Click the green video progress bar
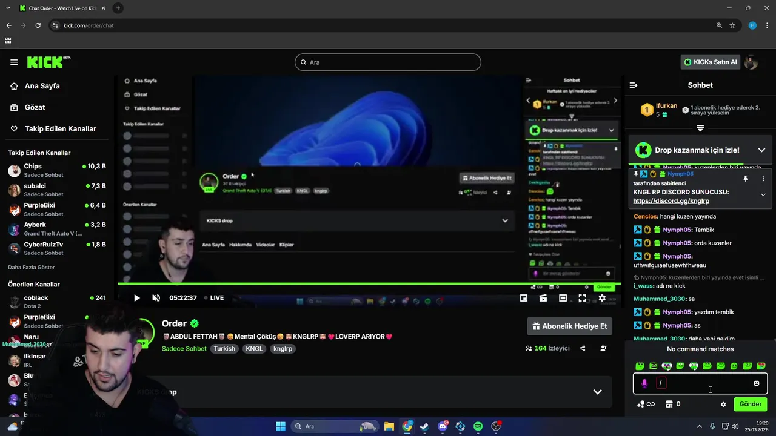The height and width of the screenshot is (436, 776). 369,283
